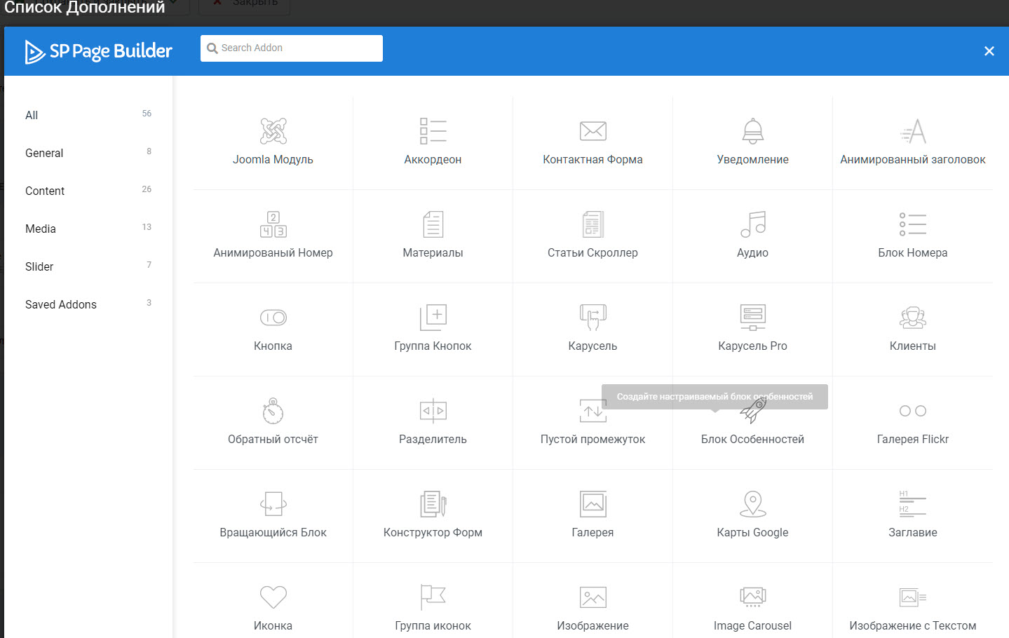Choose the Анимированый Номер addon icon

[273, 224]
